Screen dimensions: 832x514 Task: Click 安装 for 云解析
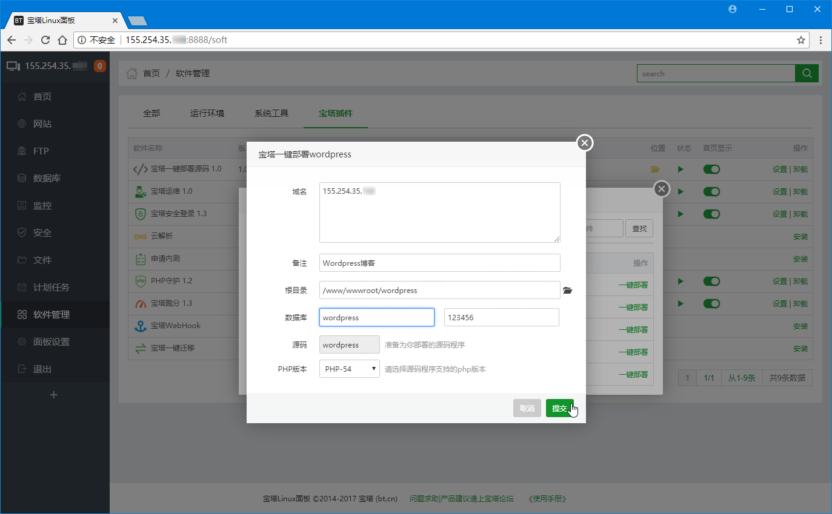point(800,237)
